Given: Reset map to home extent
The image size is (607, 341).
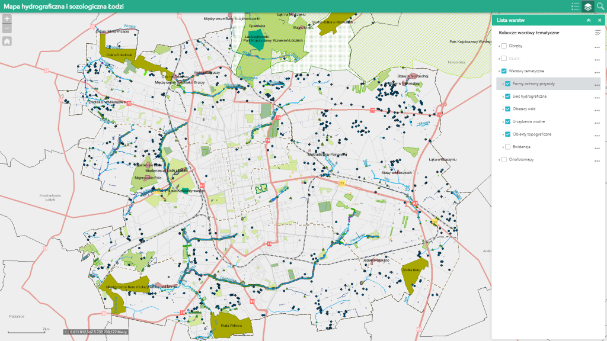Looking at the screenshot, I should click(x=7, y=41).
